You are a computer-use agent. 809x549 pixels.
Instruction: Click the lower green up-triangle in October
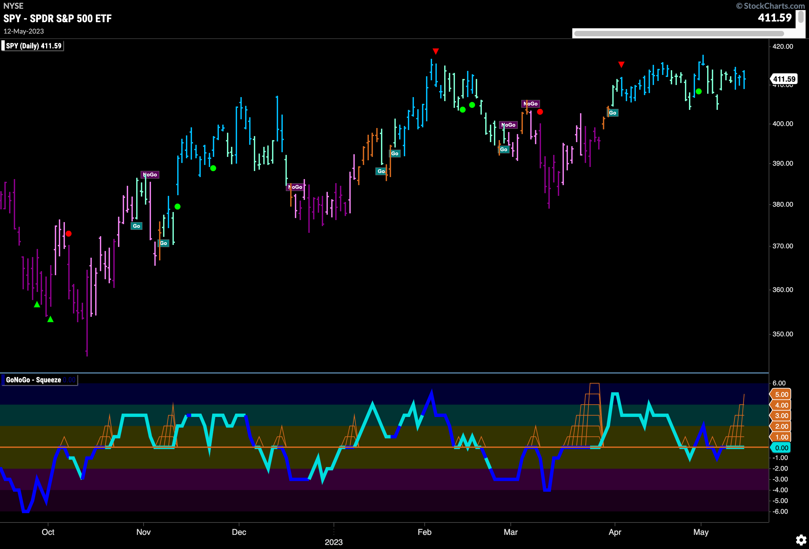coord(50,319)
